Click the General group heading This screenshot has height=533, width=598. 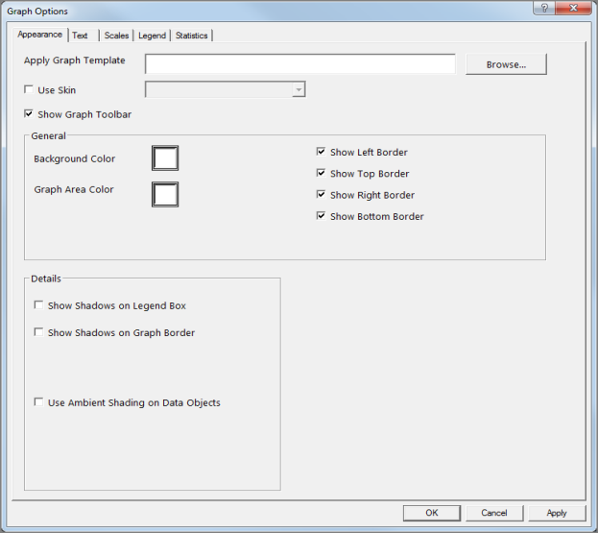pyautogui.click(x=48, y=135)
